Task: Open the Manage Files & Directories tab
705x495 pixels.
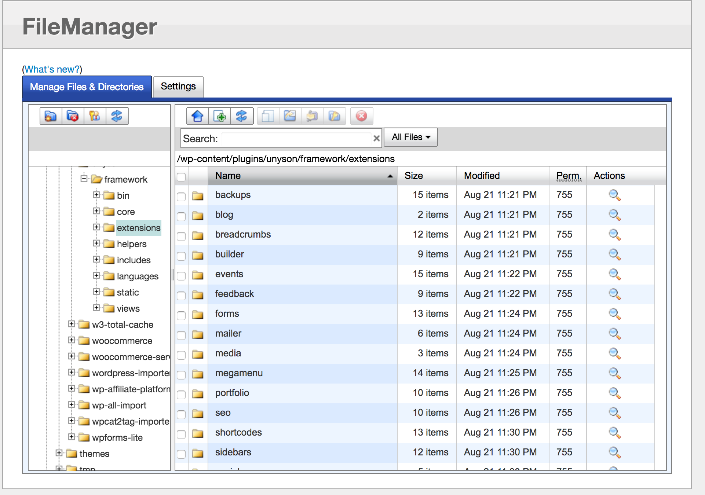Action: point(87,87)
